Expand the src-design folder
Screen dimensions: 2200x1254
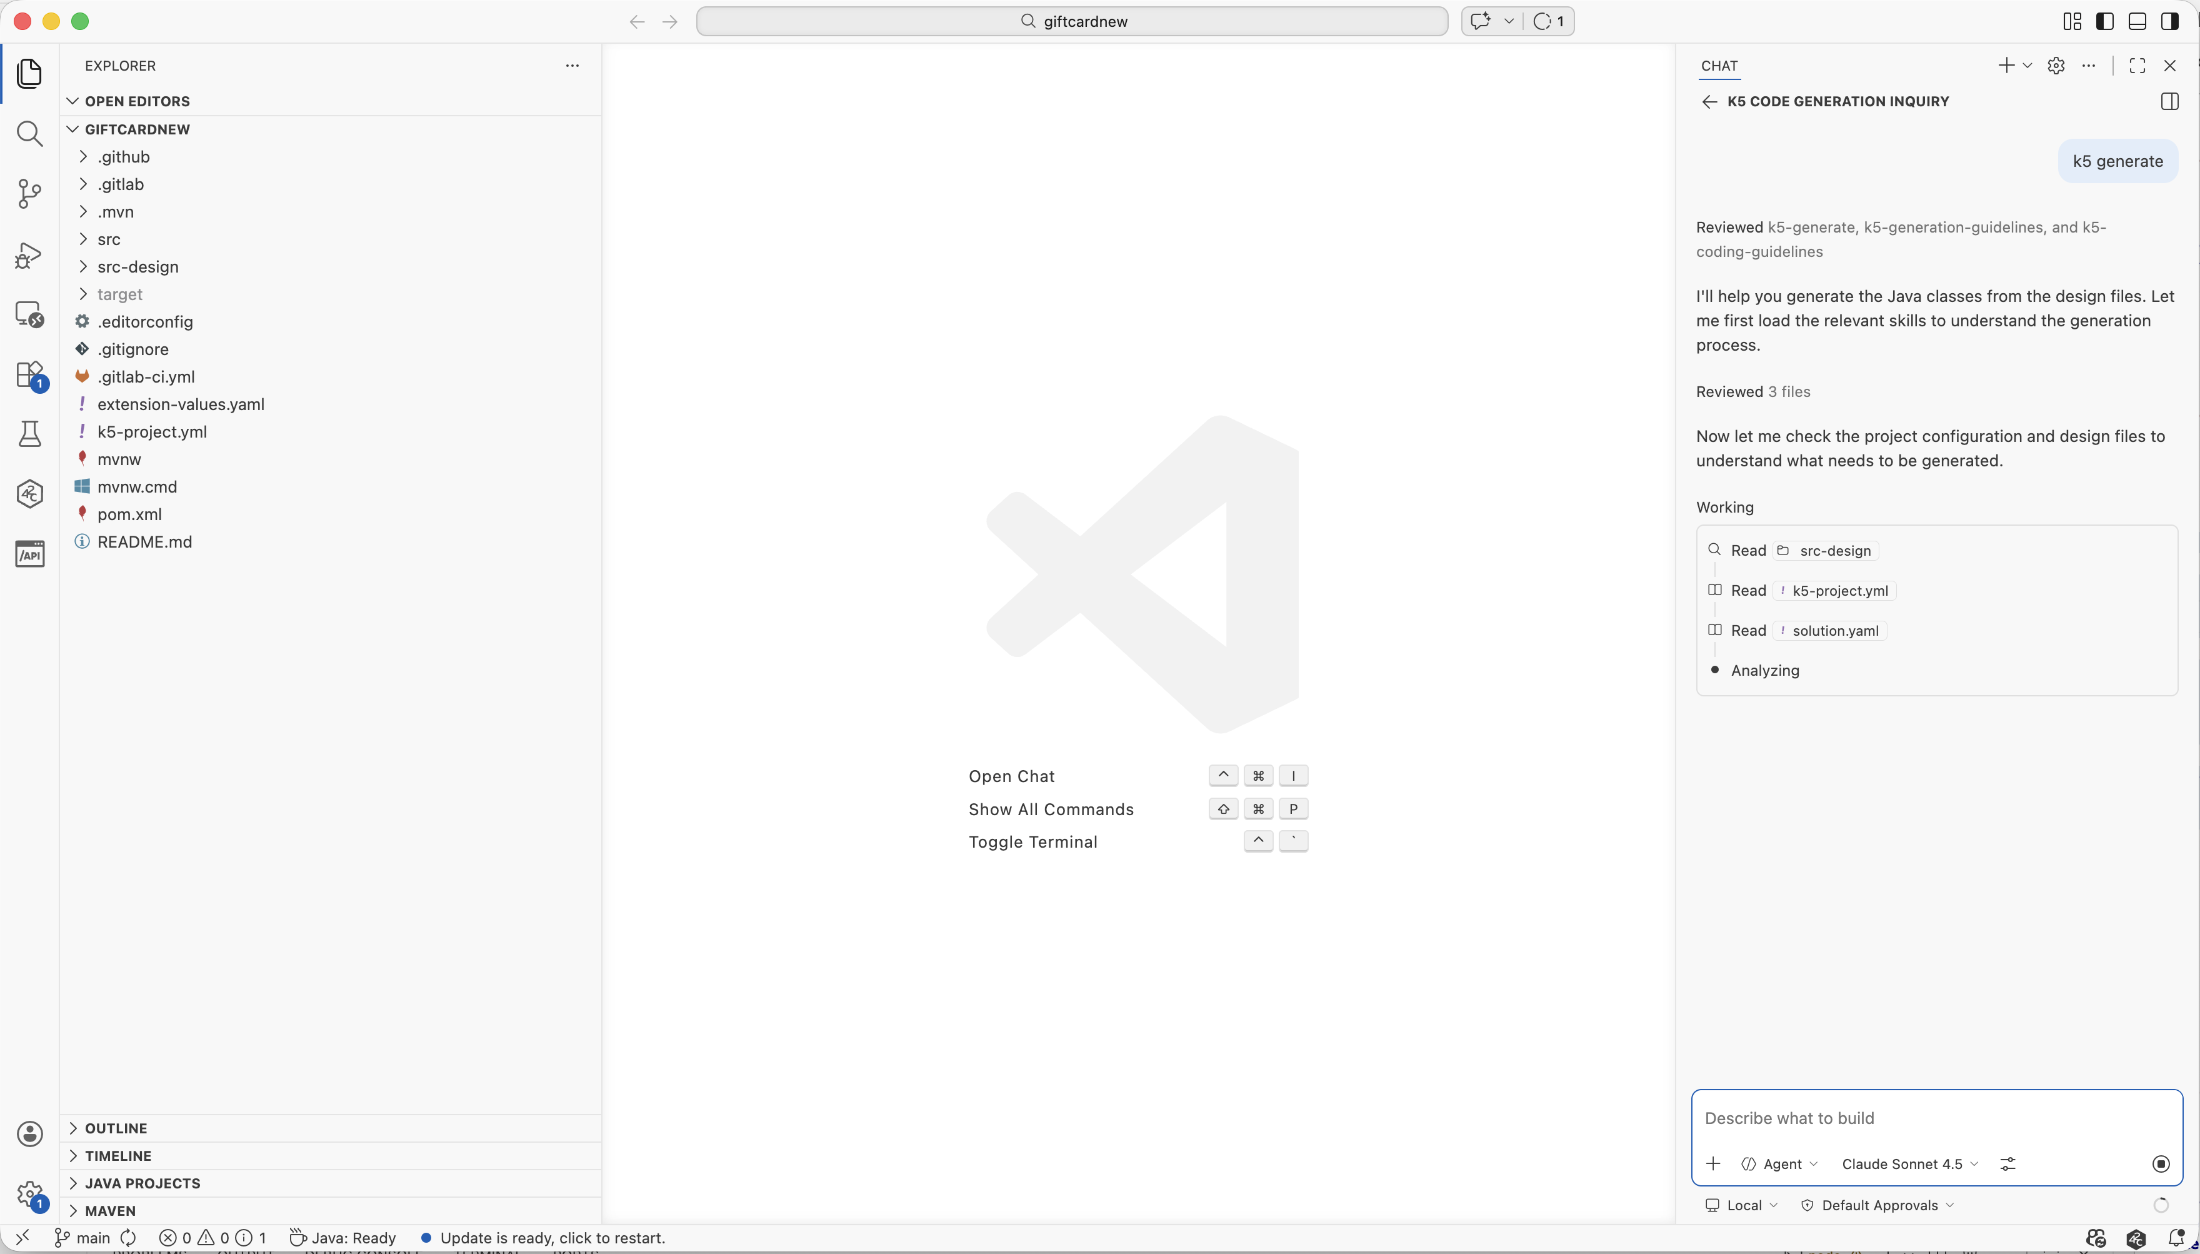click(x=137, y=267)
